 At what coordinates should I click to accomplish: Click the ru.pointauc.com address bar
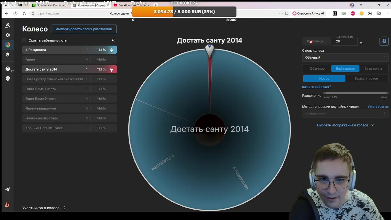click(47, 13)
